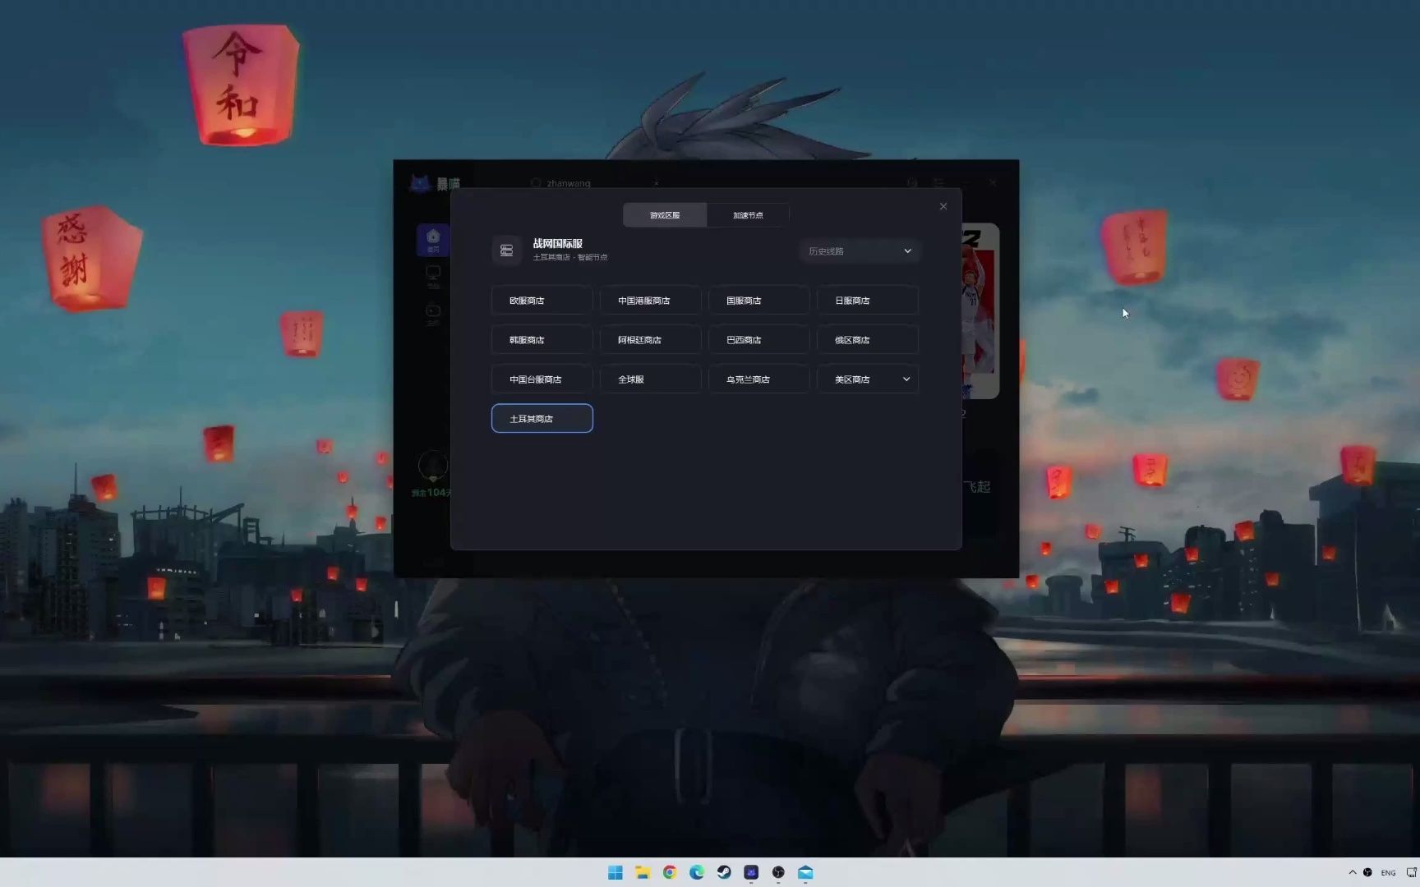Choose the 全球服 region
Screen dimensions: 1420x887
coord(651,379)
